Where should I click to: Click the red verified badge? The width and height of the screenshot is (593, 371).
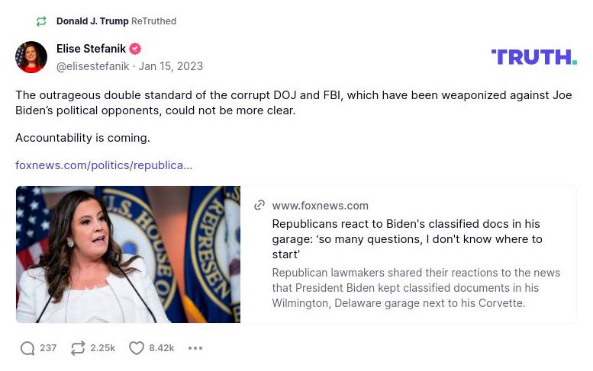(135, 49)
